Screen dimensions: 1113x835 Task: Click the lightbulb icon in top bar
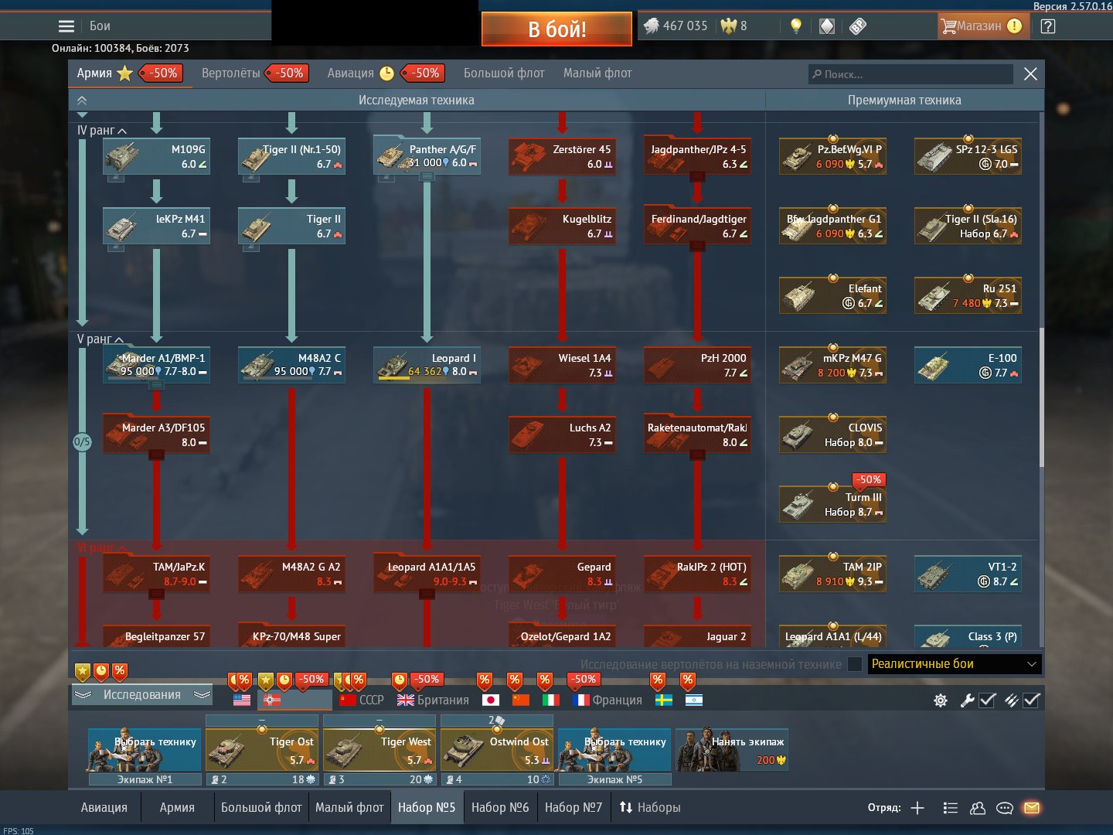[796, 26]
